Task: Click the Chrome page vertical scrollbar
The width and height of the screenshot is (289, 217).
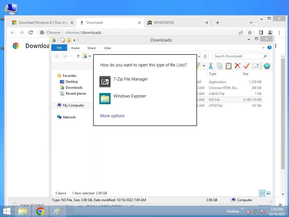Action: [x=283, y=114]
